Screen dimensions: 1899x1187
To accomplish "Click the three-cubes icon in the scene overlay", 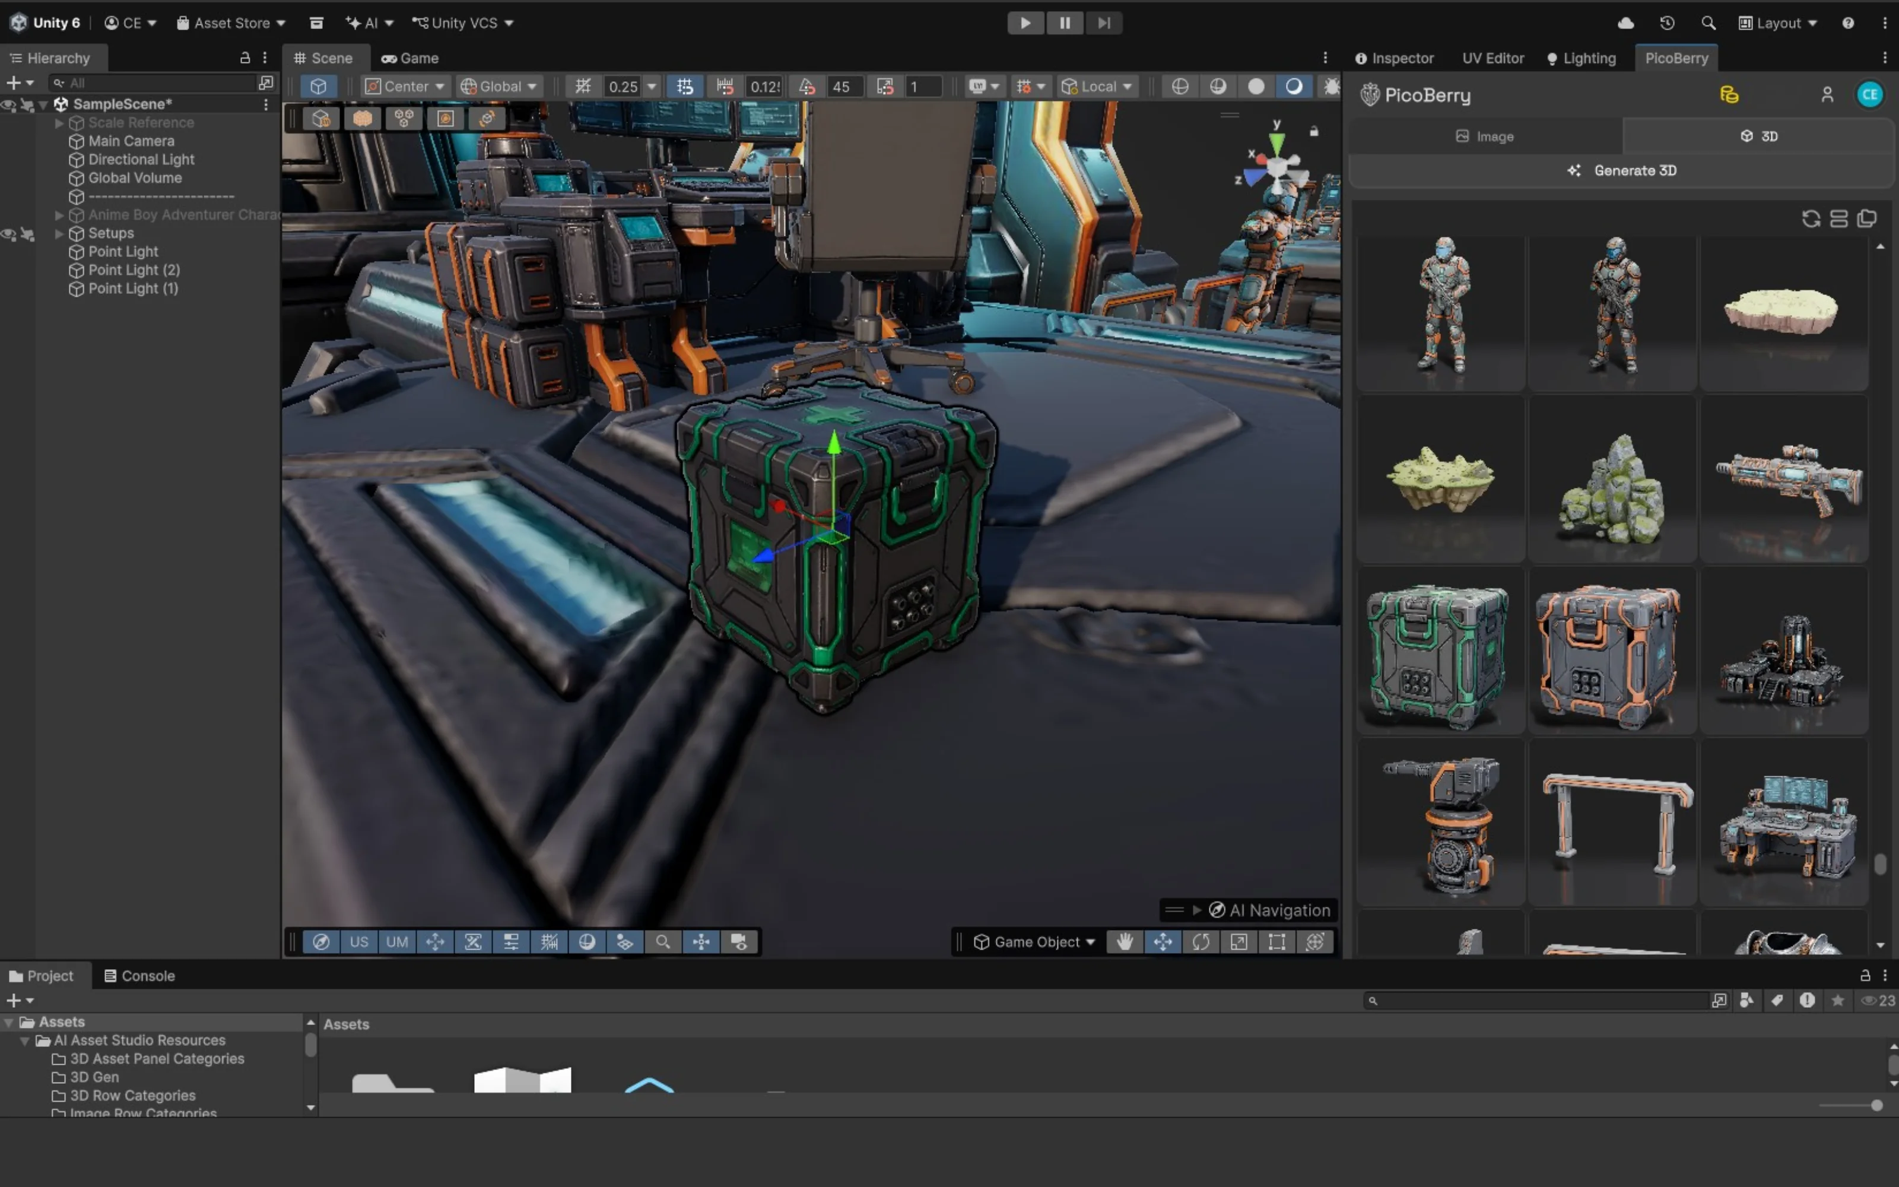I will pos(404,119).
